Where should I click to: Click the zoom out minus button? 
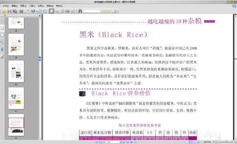[216, 142]
